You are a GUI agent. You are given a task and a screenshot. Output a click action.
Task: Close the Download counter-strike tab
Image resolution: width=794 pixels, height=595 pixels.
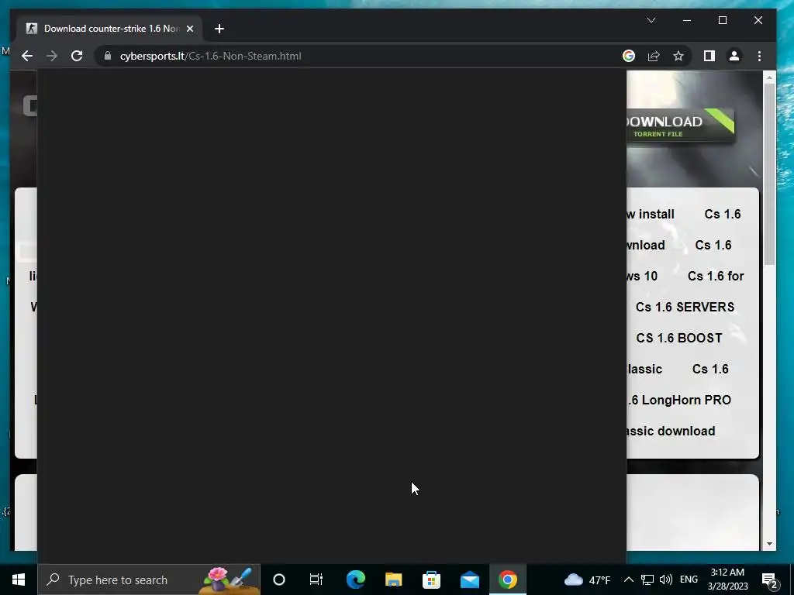[x=190, y=29]
